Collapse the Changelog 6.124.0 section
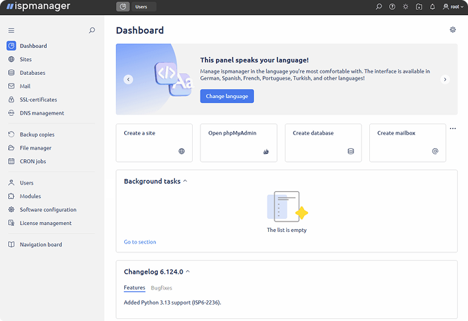468x321 pixels. pos(188,272)
